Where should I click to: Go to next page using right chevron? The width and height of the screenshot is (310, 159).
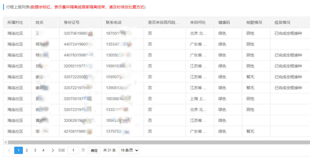(x=53, y=150)
